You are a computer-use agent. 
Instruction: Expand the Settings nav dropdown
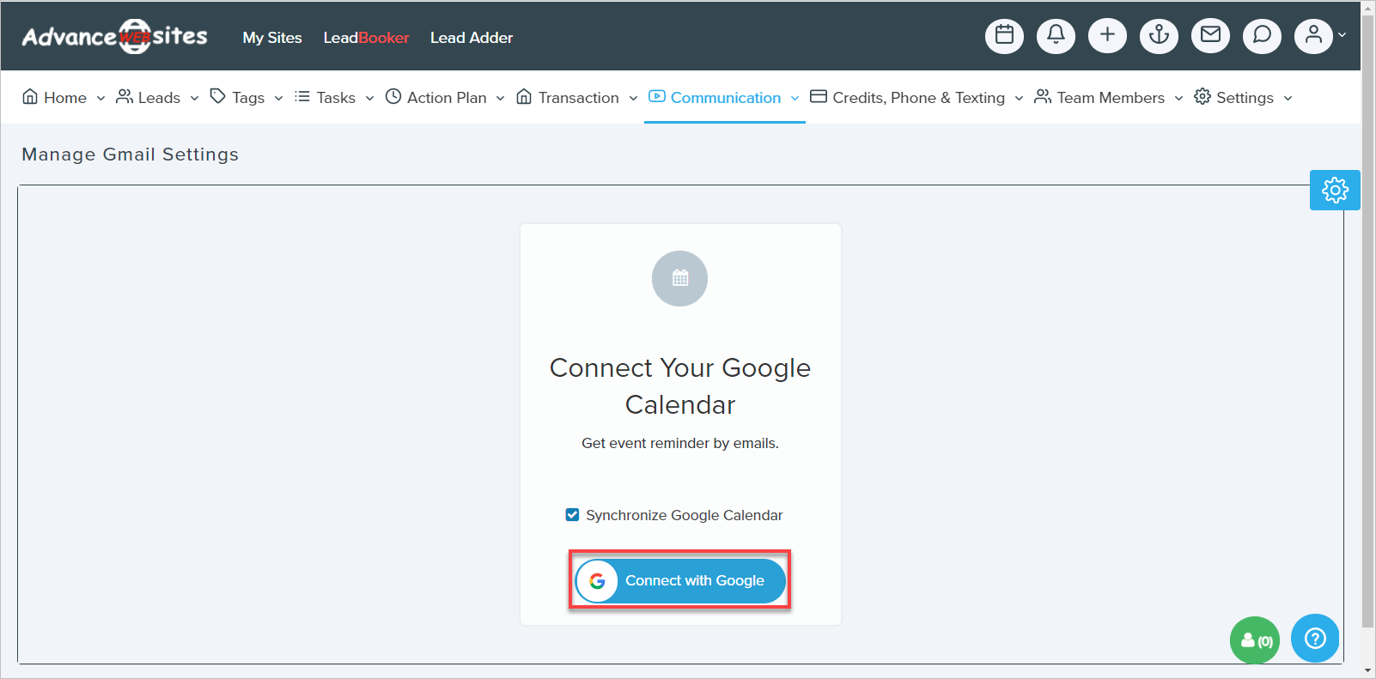[1244, 98]
